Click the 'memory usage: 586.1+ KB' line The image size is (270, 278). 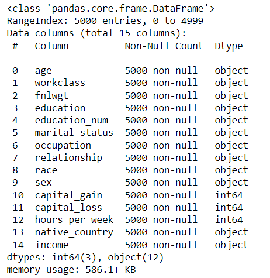[71, 270]
